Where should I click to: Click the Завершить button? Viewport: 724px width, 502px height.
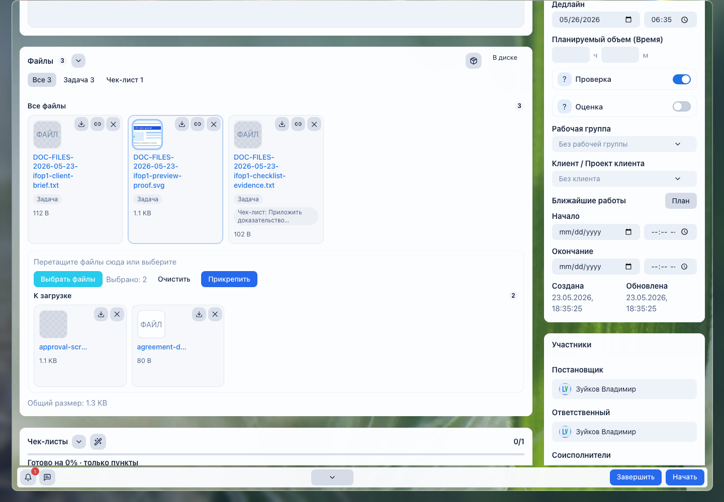coord(636,477)
